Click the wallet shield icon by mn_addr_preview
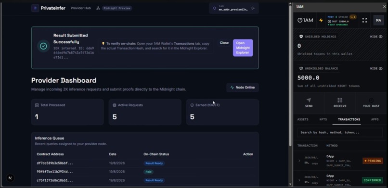The width and height of the screenshot is (388, 188). (x=215, y=8)
